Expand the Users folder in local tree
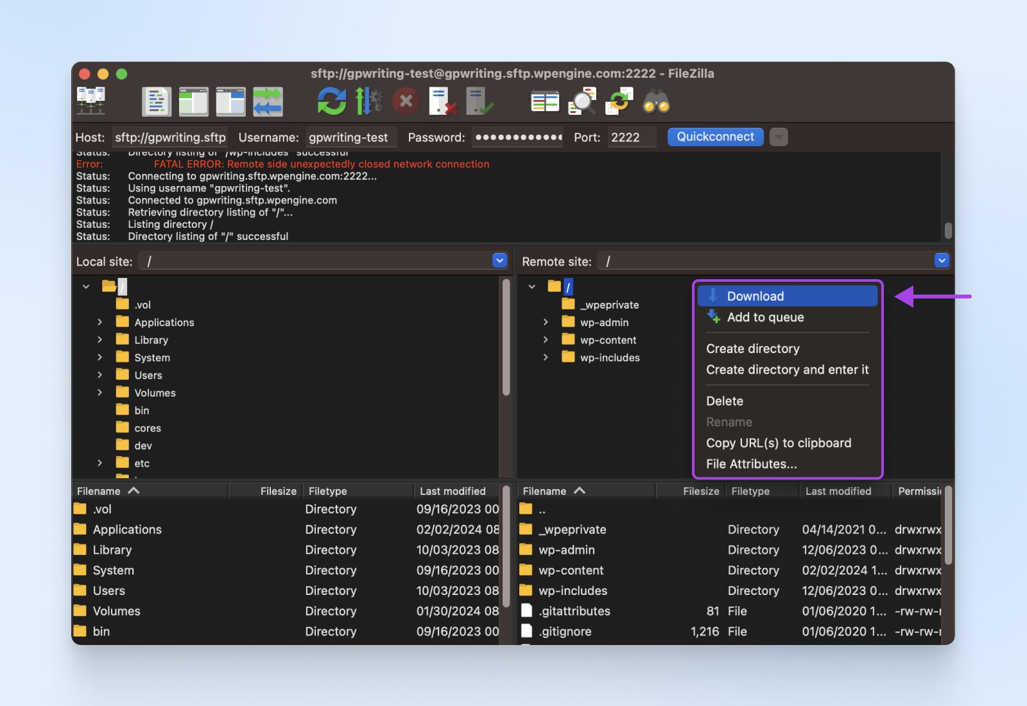The height and width of the screenshot is (706, 1027). tap(100, 375)
